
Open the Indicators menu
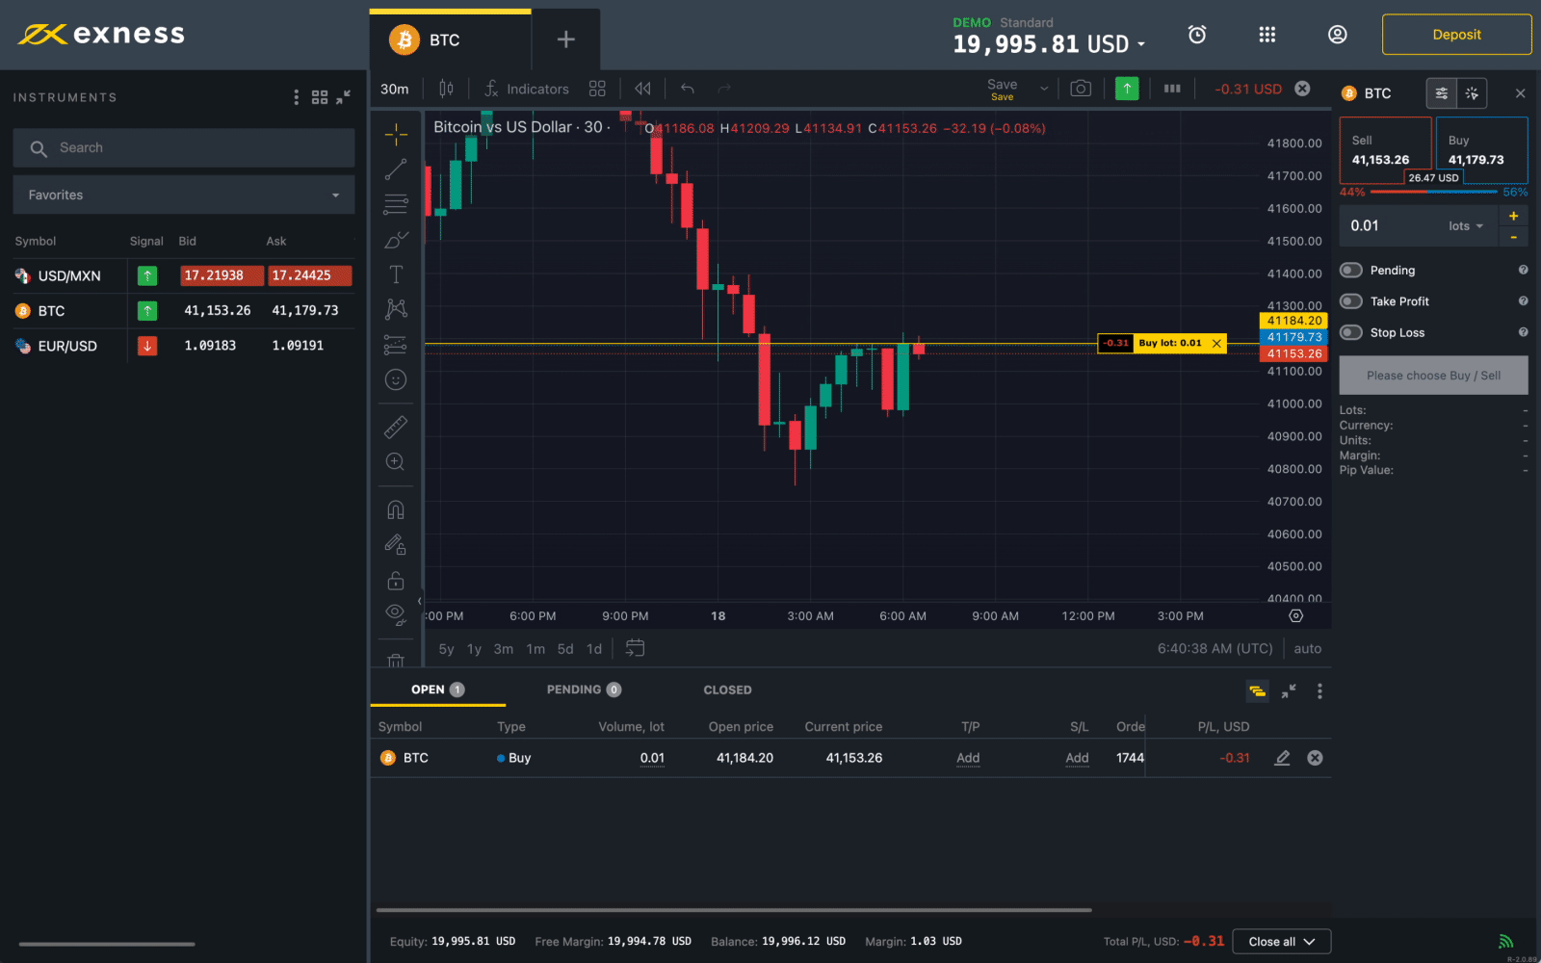(x=526, y=89)
